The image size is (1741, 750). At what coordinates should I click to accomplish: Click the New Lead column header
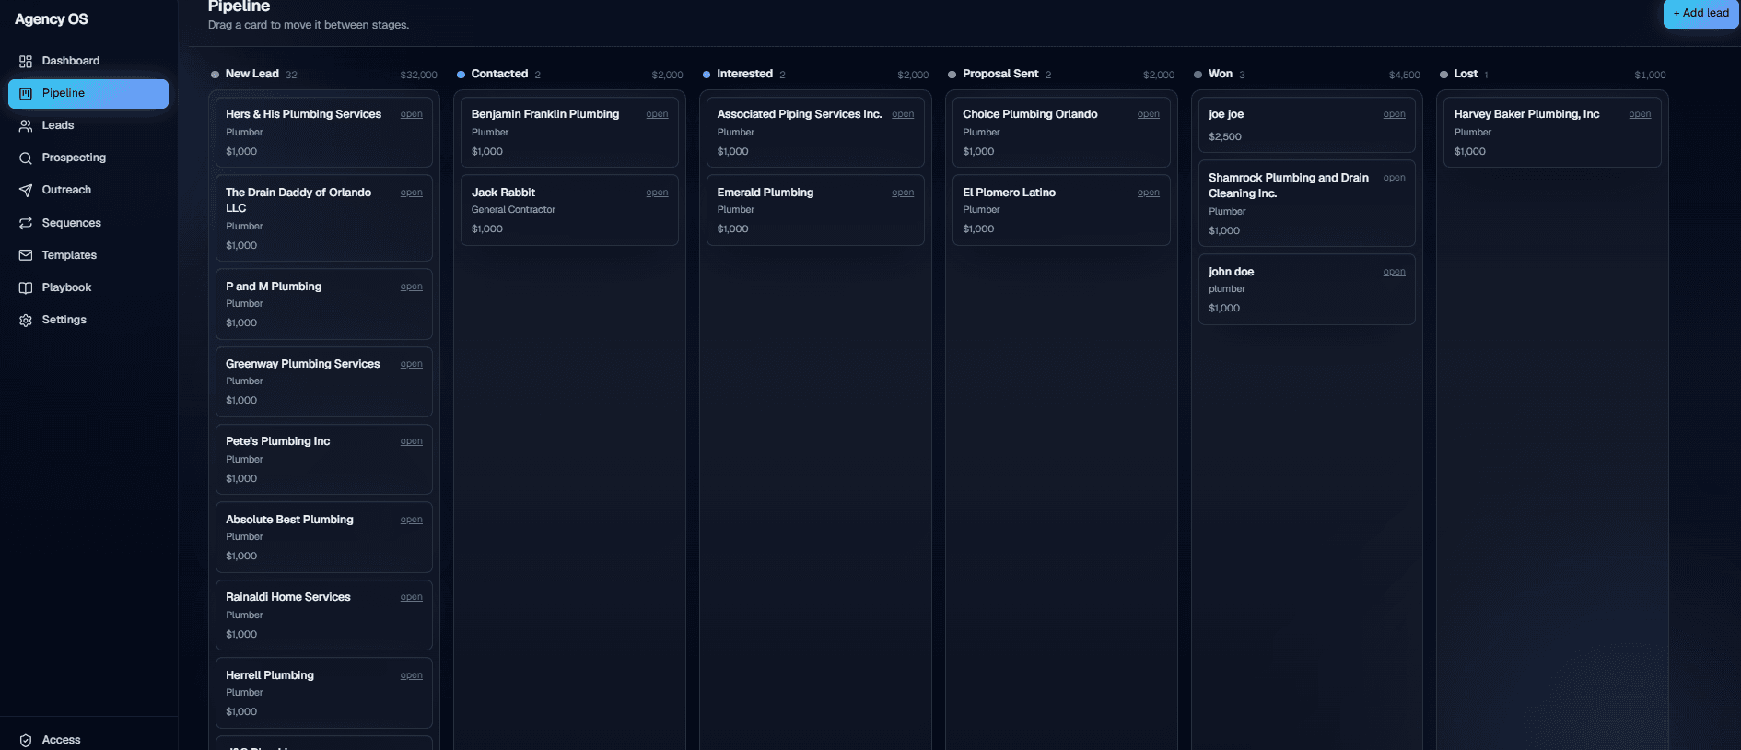(251, 74)
